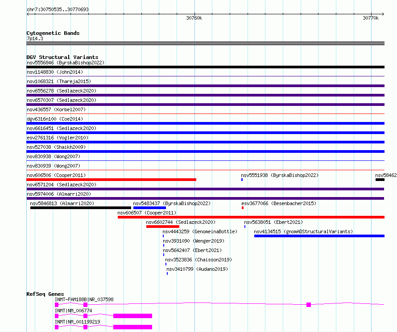Select the RefSeq Genes track title

(x=45, y=294)
